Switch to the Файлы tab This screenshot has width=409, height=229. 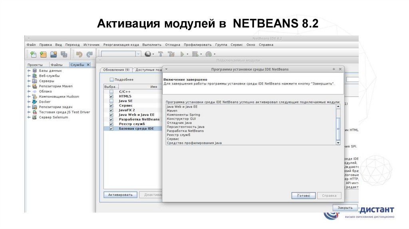[56, 65]
